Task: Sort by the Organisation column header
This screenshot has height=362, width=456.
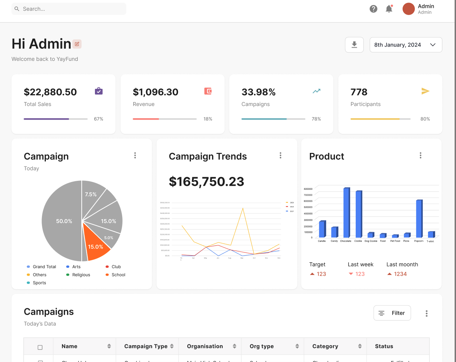Action: point(234,346)
